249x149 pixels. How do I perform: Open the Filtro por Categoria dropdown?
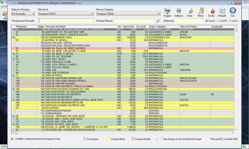tap(128, 14)
